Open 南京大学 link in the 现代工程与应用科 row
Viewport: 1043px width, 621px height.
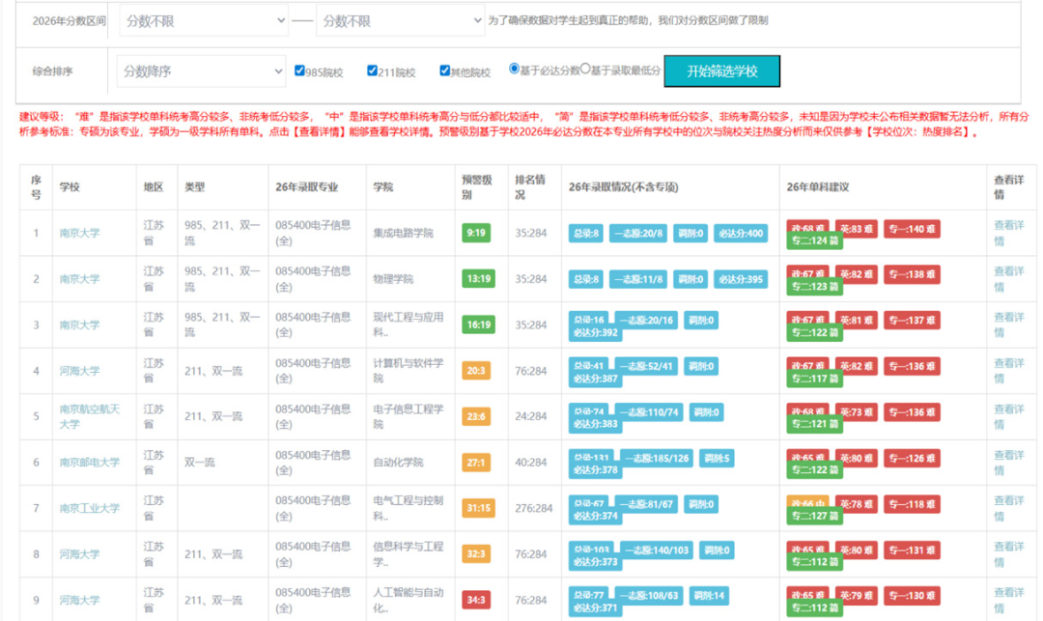pyautogui.click(x=80, y=325)
